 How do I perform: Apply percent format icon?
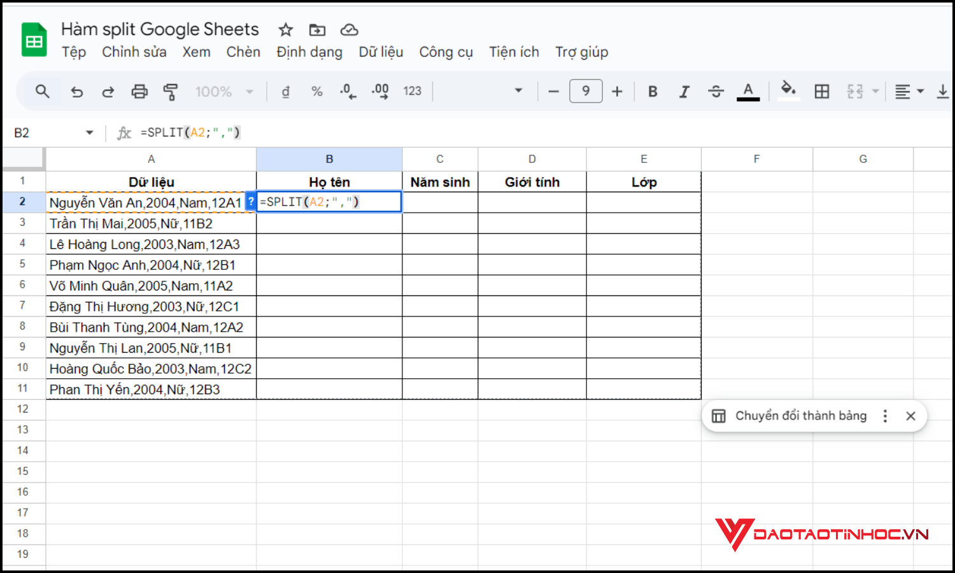(317, 92)
